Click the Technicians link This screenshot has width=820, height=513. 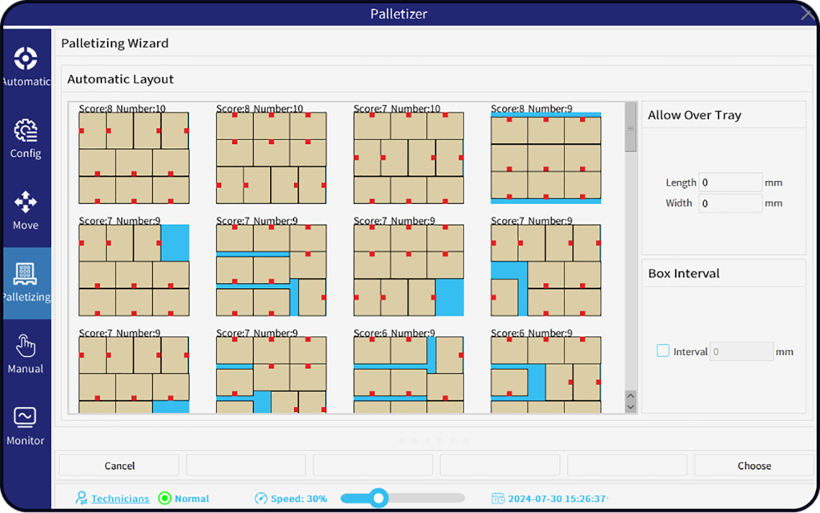119,499
